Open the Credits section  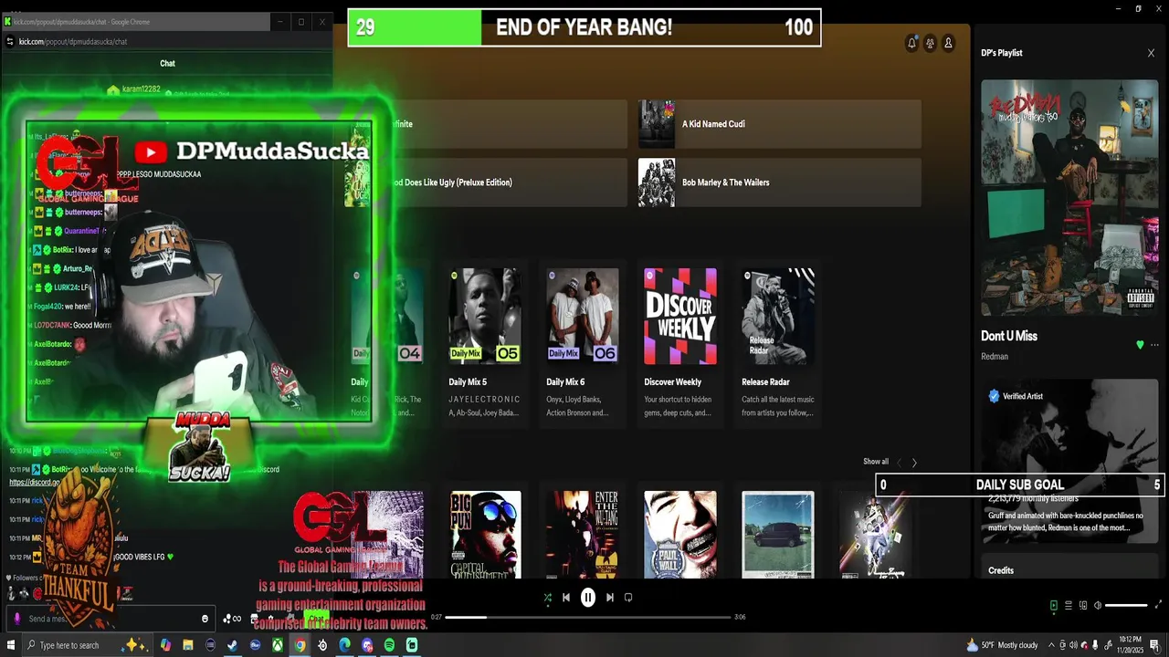coord(1001,570)
